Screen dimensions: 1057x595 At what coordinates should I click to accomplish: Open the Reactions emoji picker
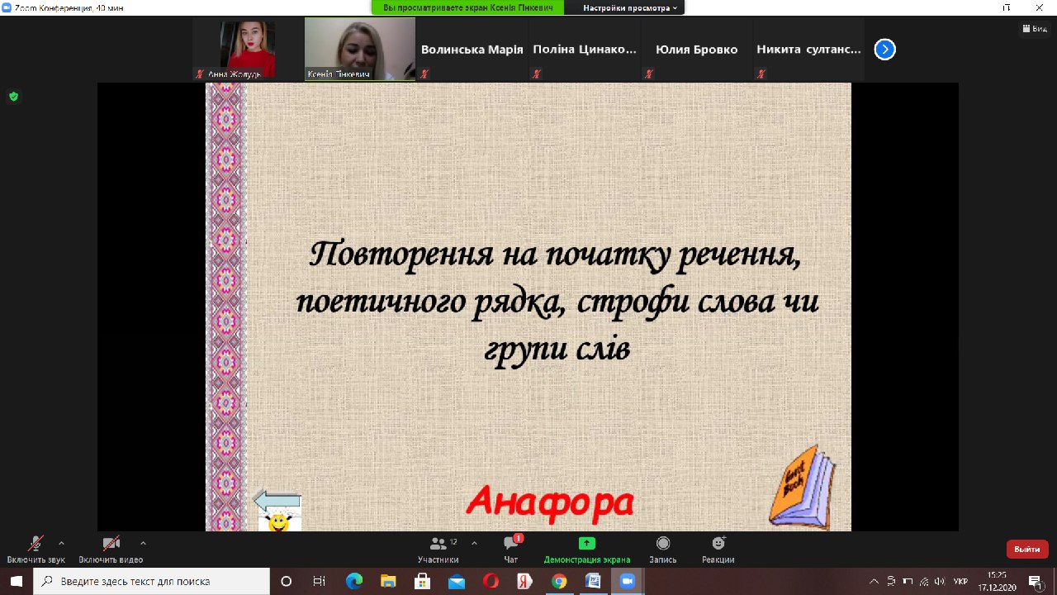[x=718, y=544]
